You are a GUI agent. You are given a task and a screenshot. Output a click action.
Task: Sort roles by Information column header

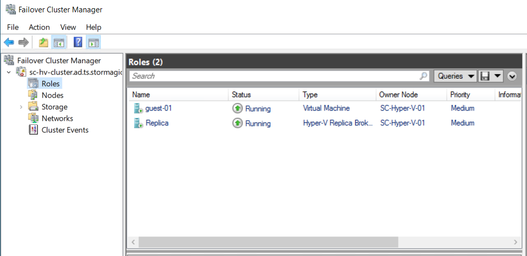coord(508,95)
